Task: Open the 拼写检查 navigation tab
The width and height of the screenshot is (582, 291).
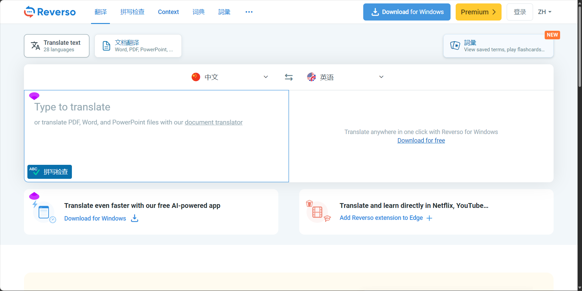Action: coord(132,12)
